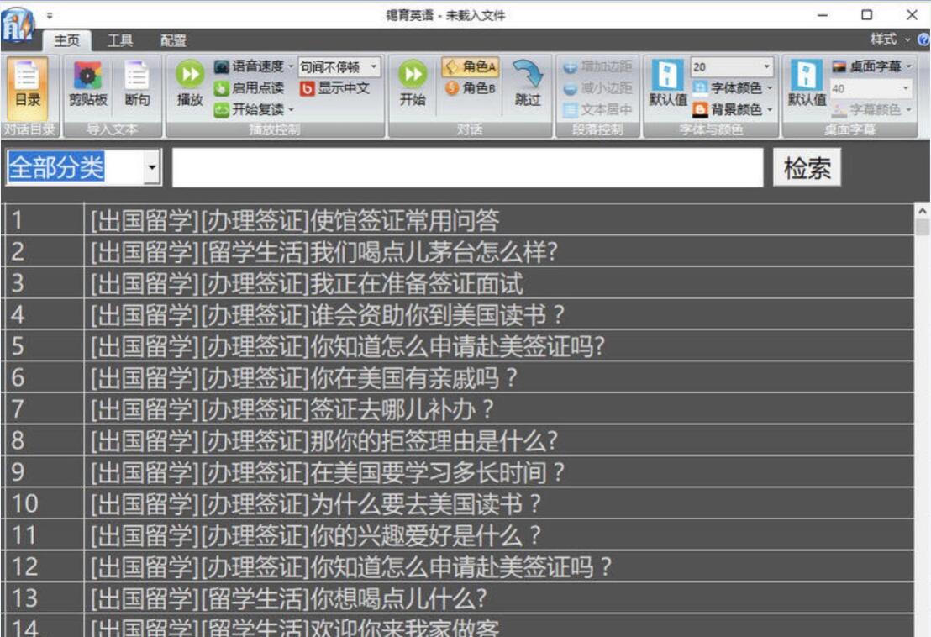Viewport: 931px width, 637px height.
Task: Click the vertical scrollbar thumb
Action: [x=922, y=228]
